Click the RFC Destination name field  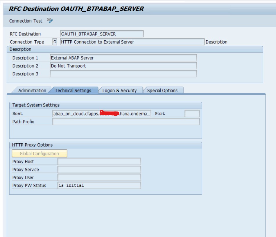click(102, 34)
